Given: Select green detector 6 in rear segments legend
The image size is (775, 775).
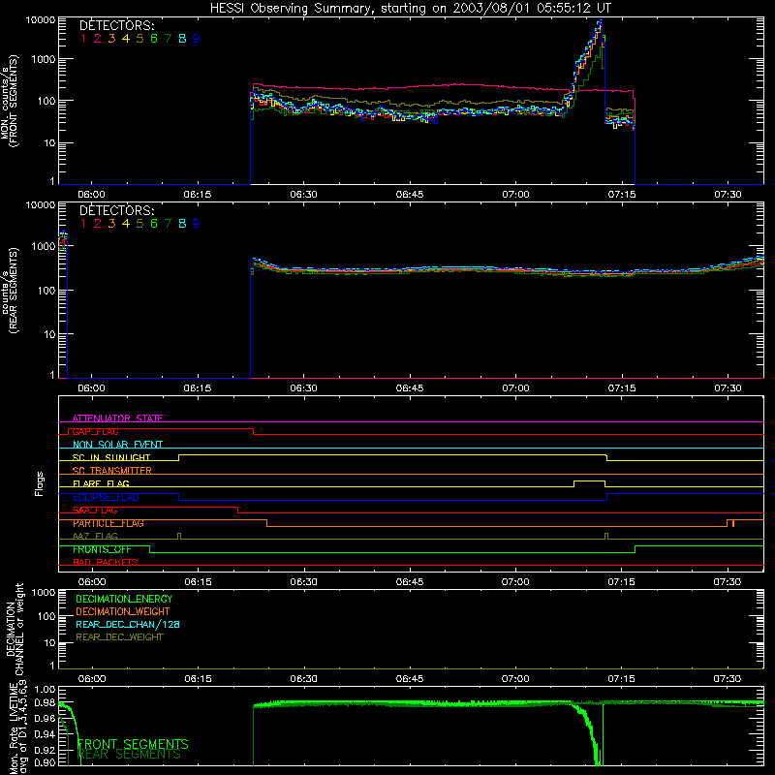Looking at the screenshot, I should [x=154, y=224].
